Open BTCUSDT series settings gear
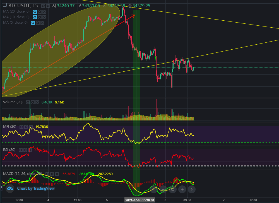The height and width of the screenshot is (203, 279). tap(48, 6)
